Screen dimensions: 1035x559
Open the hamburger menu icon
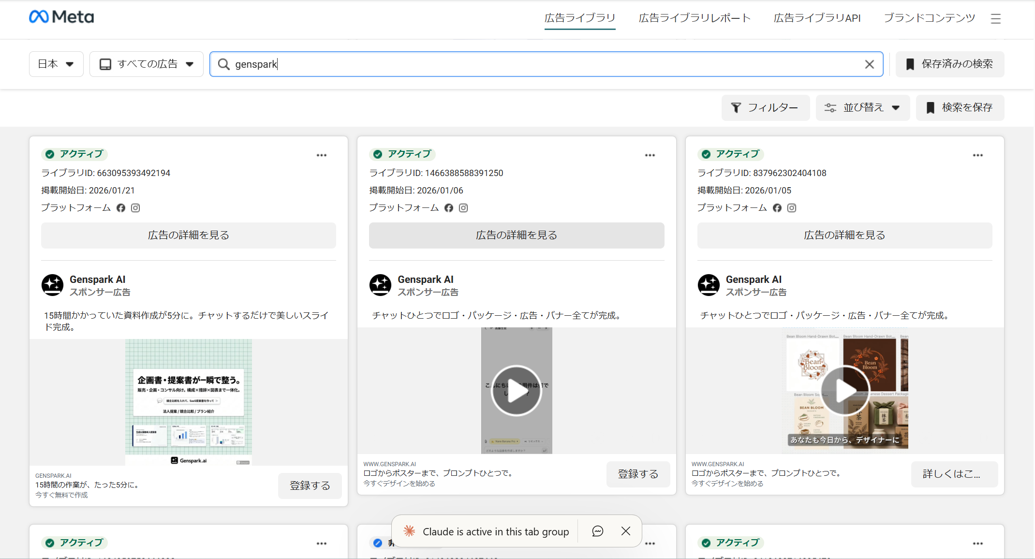(x=995, y=19)
